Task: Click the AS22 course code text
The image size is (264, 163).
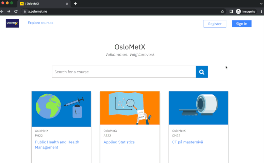Action: (107, 135)
